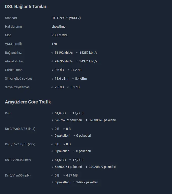Image resolution: width=172 pixels, height=194 pixels.
Task: Click the Gürültü marjı label
Action: pos(14,70)
